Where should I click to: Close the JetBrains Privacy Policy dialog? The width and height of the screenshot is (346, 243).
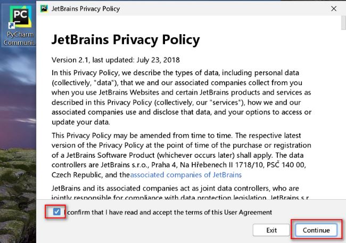point(334,9)
